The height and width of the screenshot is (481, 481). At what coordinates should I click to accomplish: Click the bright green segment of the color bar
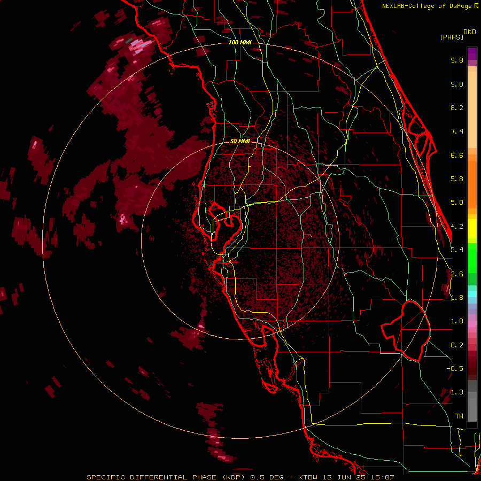472,258
